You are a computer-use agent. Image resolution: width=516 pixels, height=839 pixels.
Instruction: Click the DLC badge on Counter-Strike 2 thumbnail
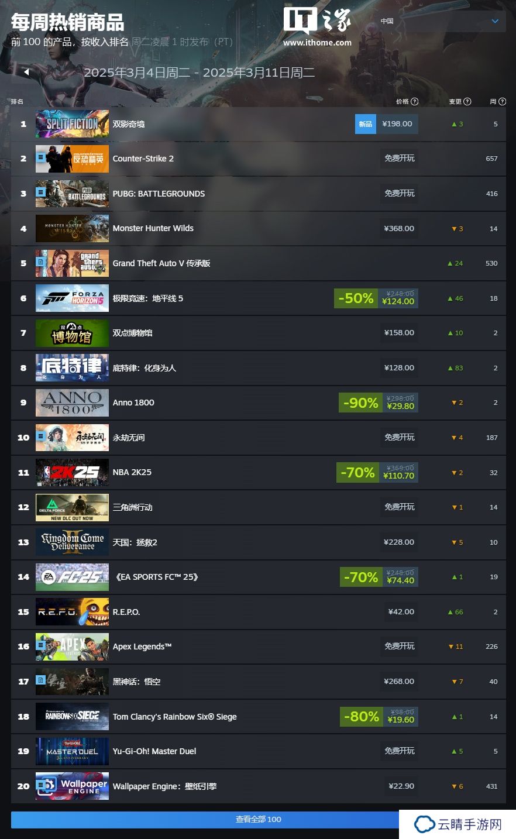41,158
